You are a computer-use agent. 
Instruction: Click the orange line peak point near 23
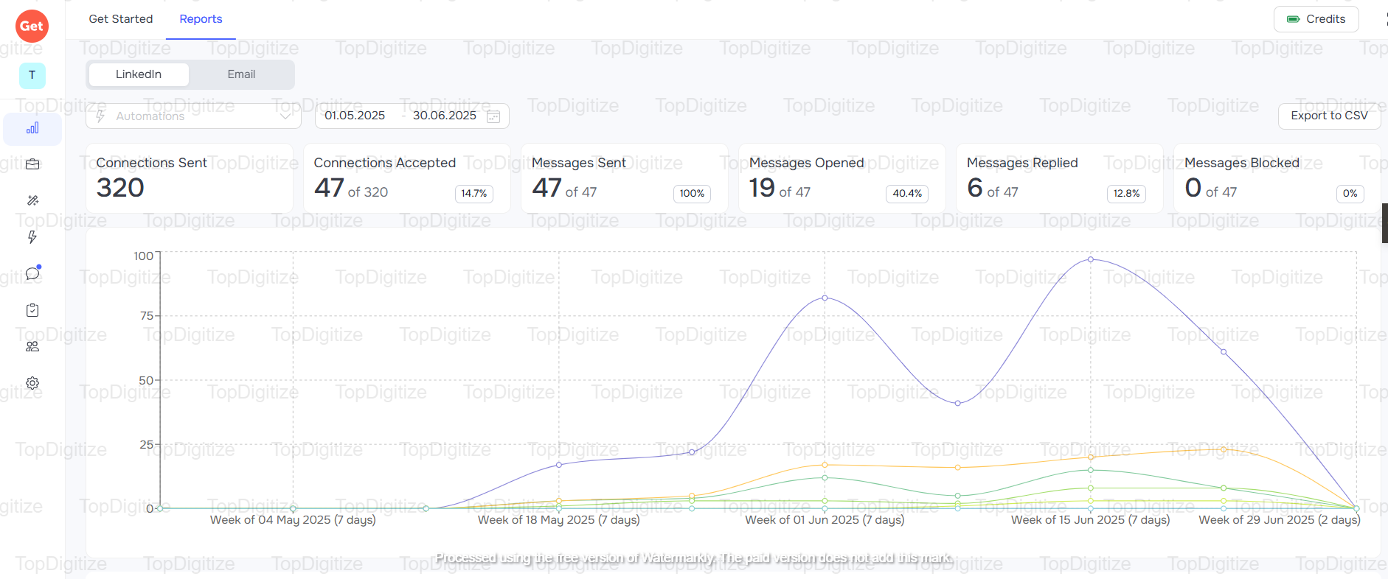click(1224, 449)
